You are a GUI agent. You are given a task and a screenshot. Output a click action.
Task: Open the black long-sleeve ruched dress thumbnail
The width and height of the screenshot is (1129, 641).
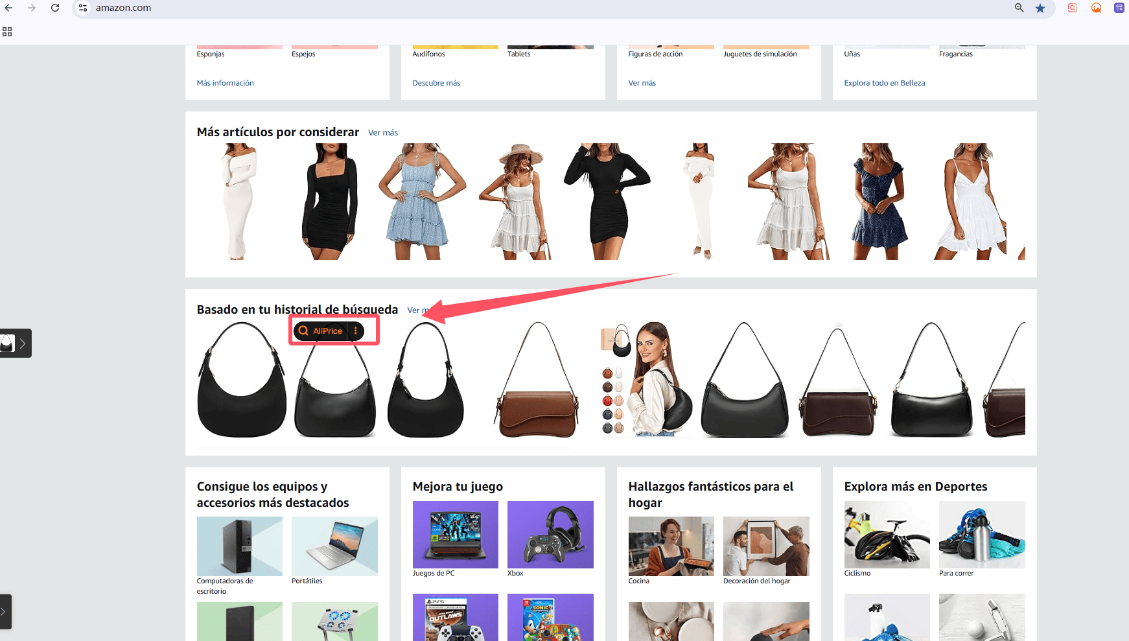point(607,202)
